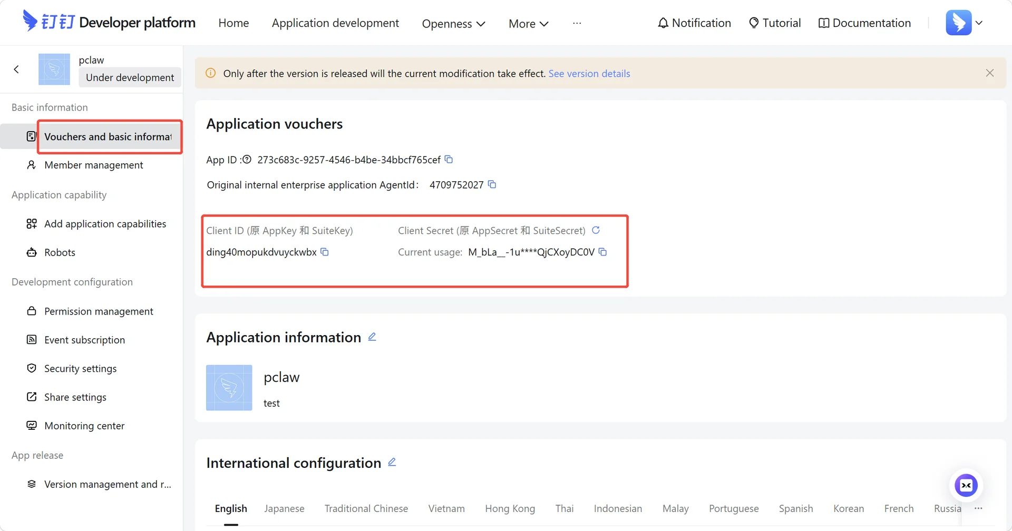
Task: Copy the AgentId 4709752027
Action: point(492,184)
